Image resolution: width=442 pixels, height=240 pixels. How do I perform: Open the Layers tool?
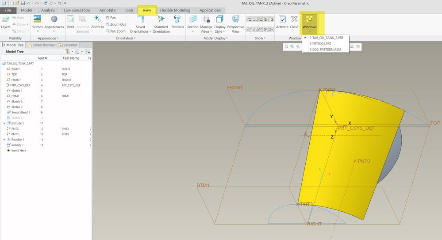pos(6,19)
